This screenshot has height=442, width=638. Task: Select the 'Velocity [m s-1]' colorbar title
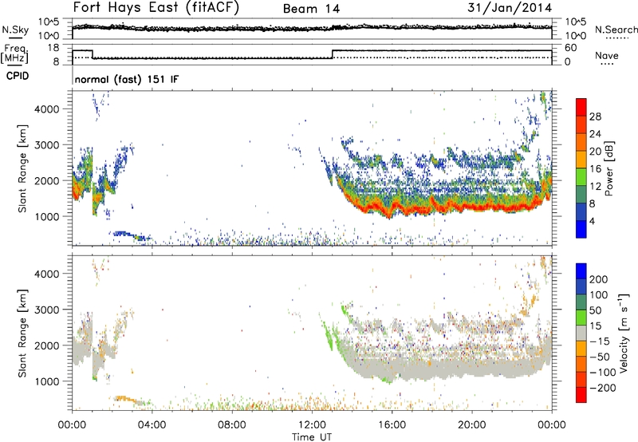pos(624,333)
